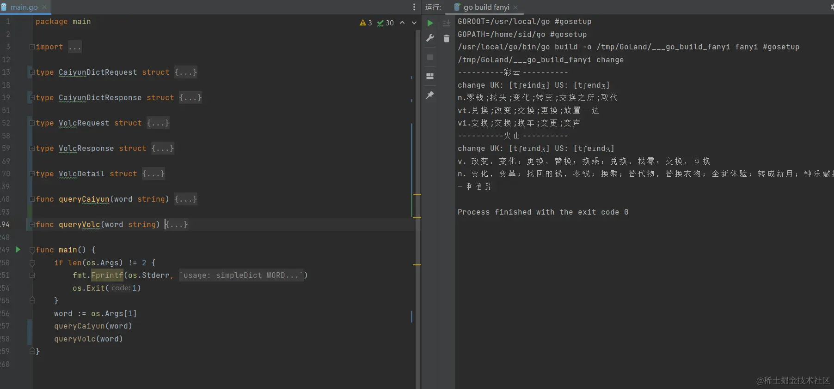Toggle scroll to end of console output
The width and height of the screenshot is (834, 389).
(x=447, y=23)
